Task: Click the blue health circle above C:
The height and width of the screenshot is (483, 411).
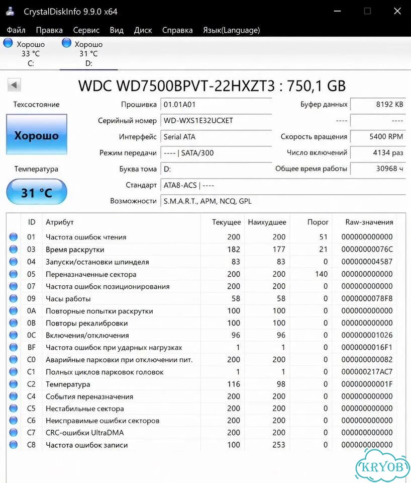Action: (8, 42)
